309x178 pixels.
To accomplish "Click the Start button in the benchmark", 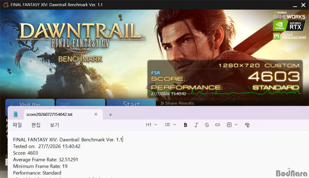I will pos(131,102).
